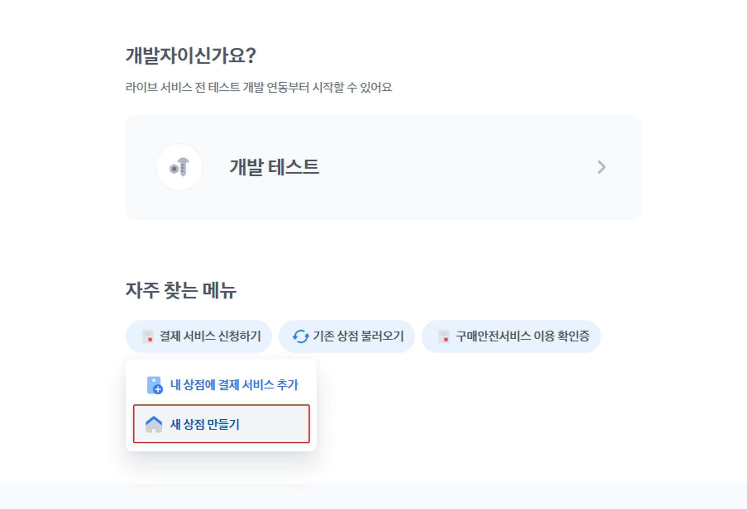Open the 결제 서비스 신청하기 dropdown
This screenshot has height=509, width=747.
tap(199, 336)
